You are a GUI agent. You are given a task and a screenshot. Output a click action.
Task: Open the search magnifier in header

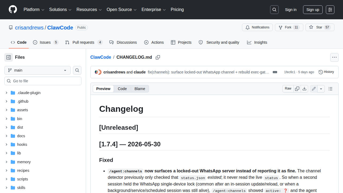click(274, 10)
